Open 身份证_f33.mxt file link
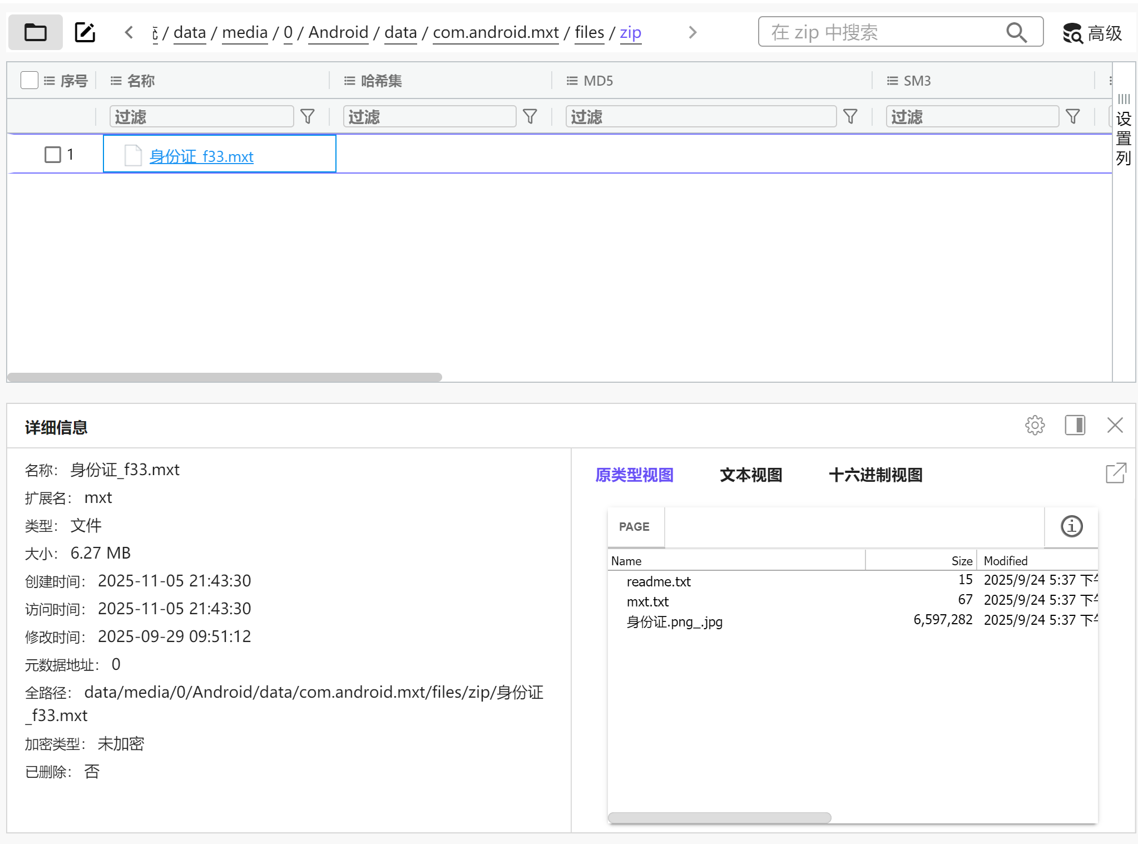1138x844 pixels. (x=201, y=156)
